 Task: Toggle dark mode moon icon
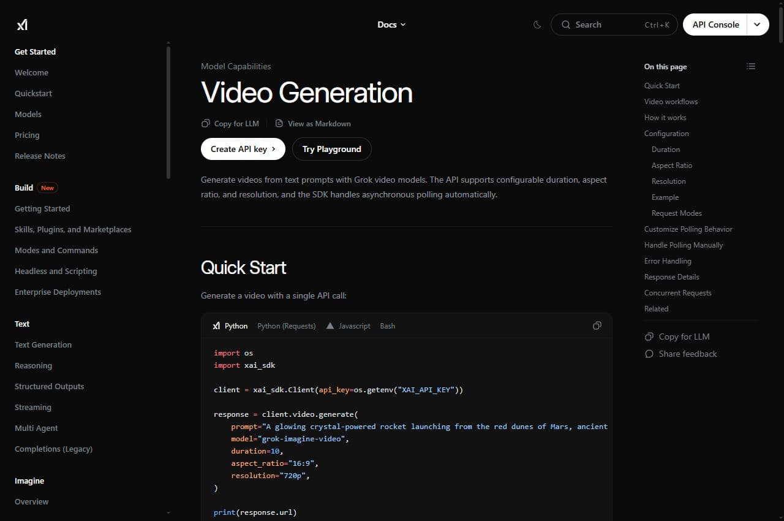pos(537,25)
